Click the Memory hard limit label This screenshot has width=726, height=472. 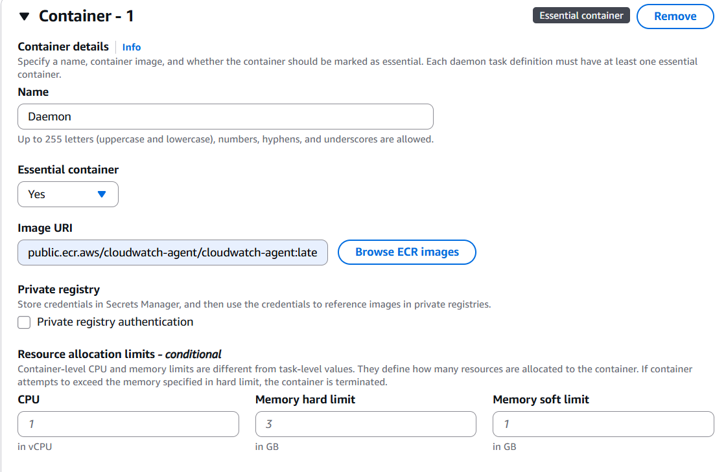pos(305,399)
